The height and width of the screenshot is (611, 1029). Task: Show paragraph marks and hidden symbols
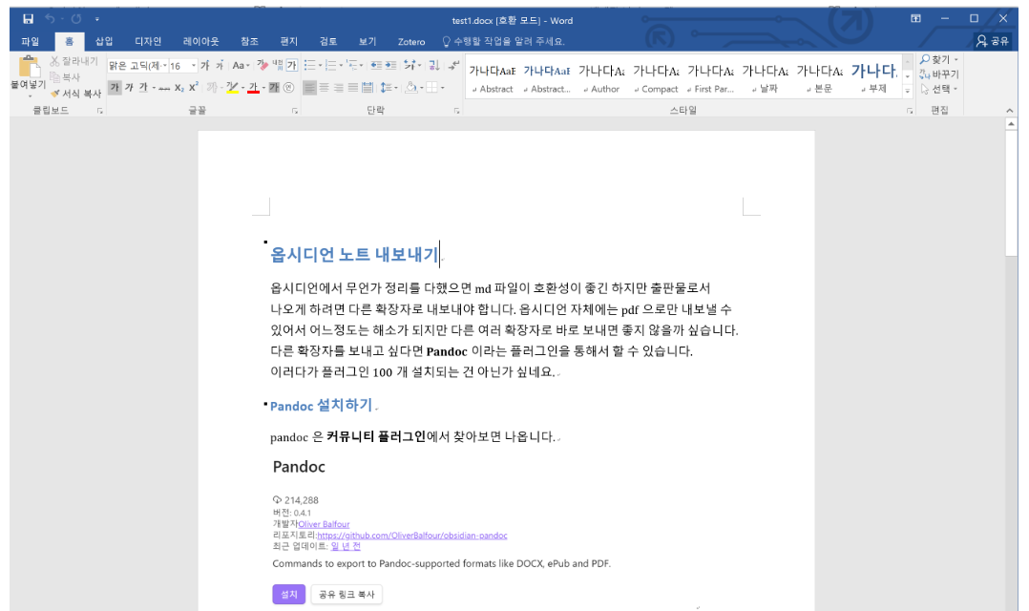[x=453, y=65]
